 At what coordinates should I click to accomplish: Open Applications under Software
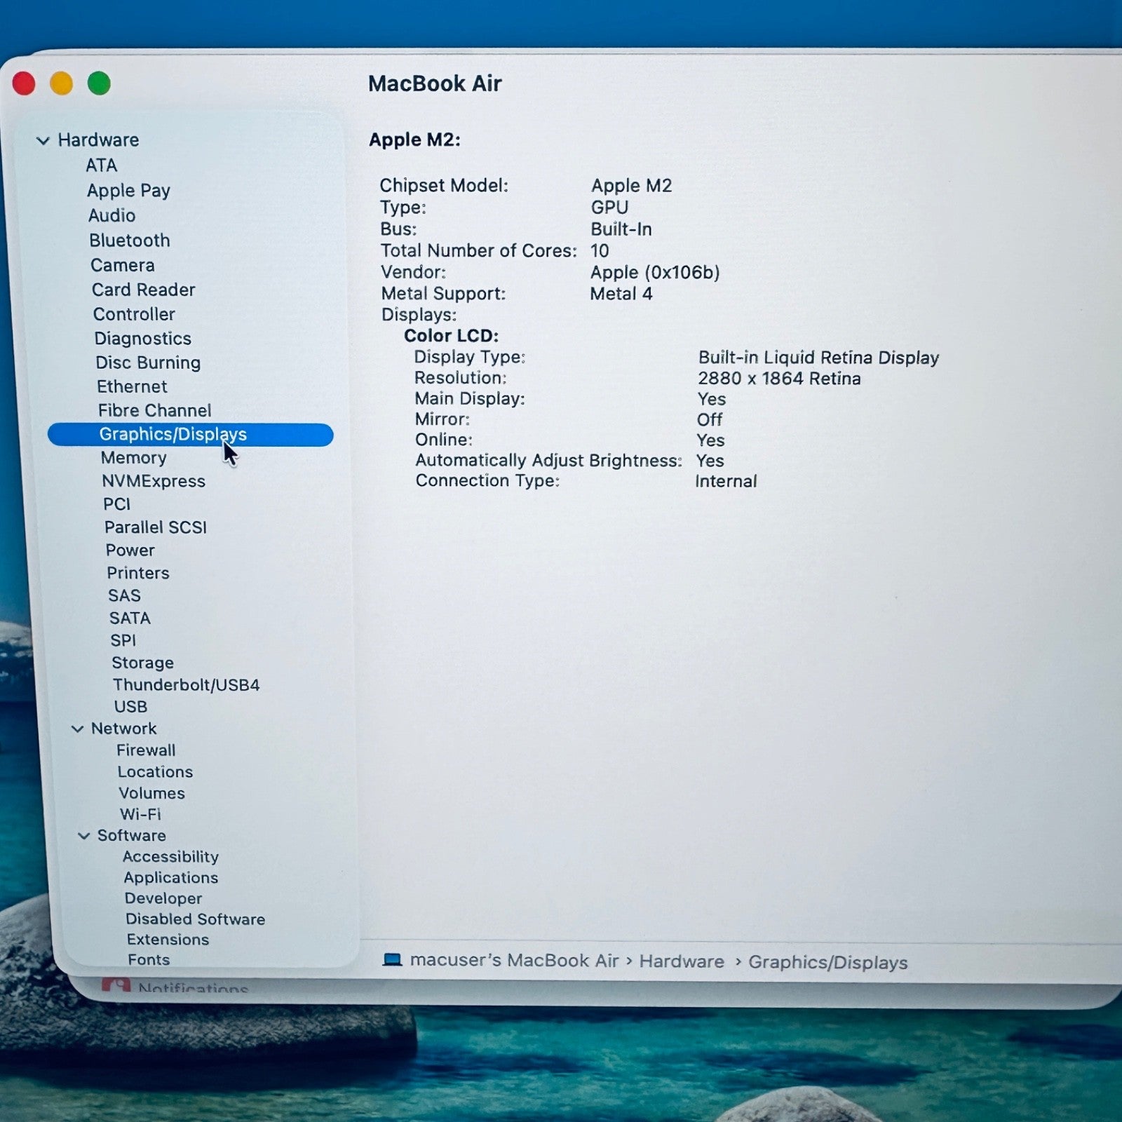pos(171,878)
